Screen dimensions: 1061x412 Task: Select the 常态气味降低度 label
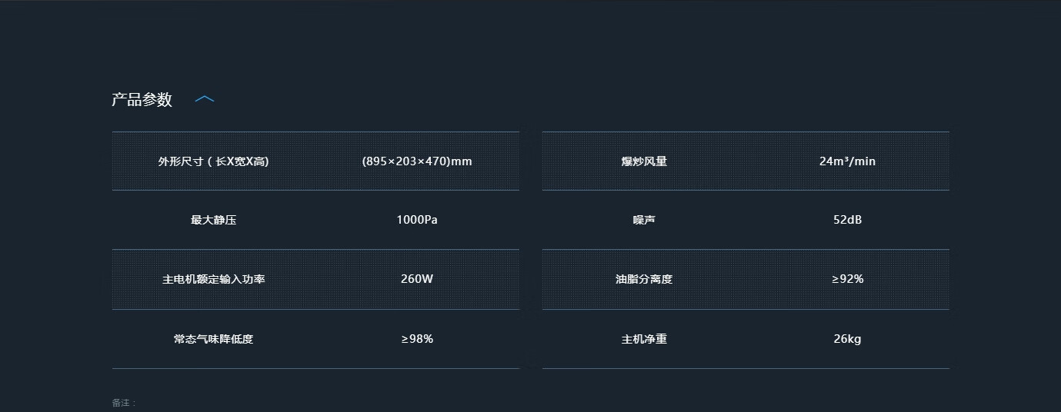click(213, 339)
